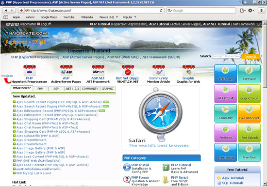The image size is (267, 187).
Task: Click the vertical scrollbar up arrow
Action: [x=265, y=23]
